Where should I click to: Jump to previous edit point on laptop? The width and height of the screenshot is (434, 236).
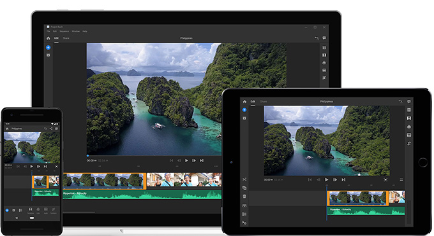click(171, 160)
